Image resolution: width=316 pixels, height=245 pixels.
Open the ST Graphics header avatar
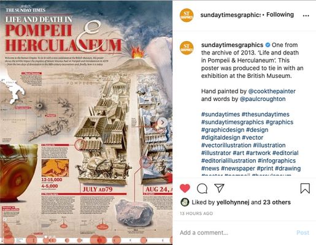187,15
